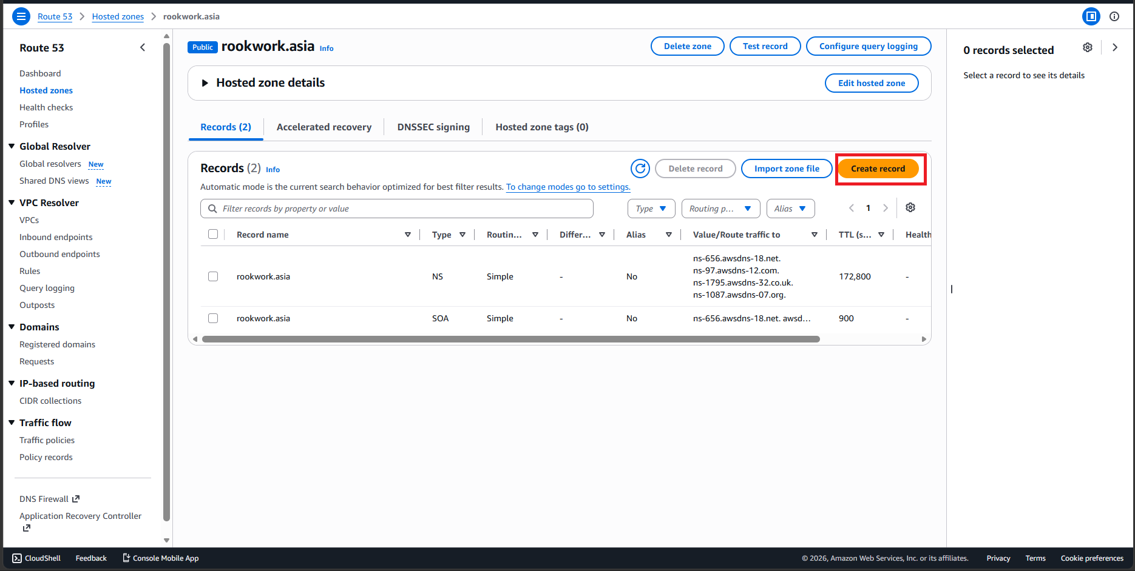Image resolution: width=1135 pixels, height=571 pixels.
Task: Sort by Value/Route traffic to arrow
Action: pos(815,235)
